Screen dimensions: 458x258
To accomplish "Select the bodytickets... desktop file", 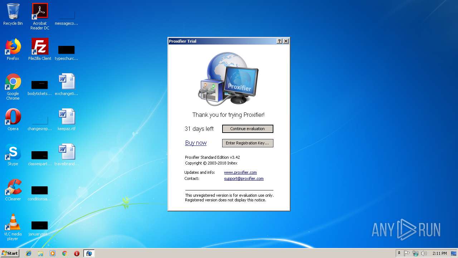I will (x=40, y=88).
